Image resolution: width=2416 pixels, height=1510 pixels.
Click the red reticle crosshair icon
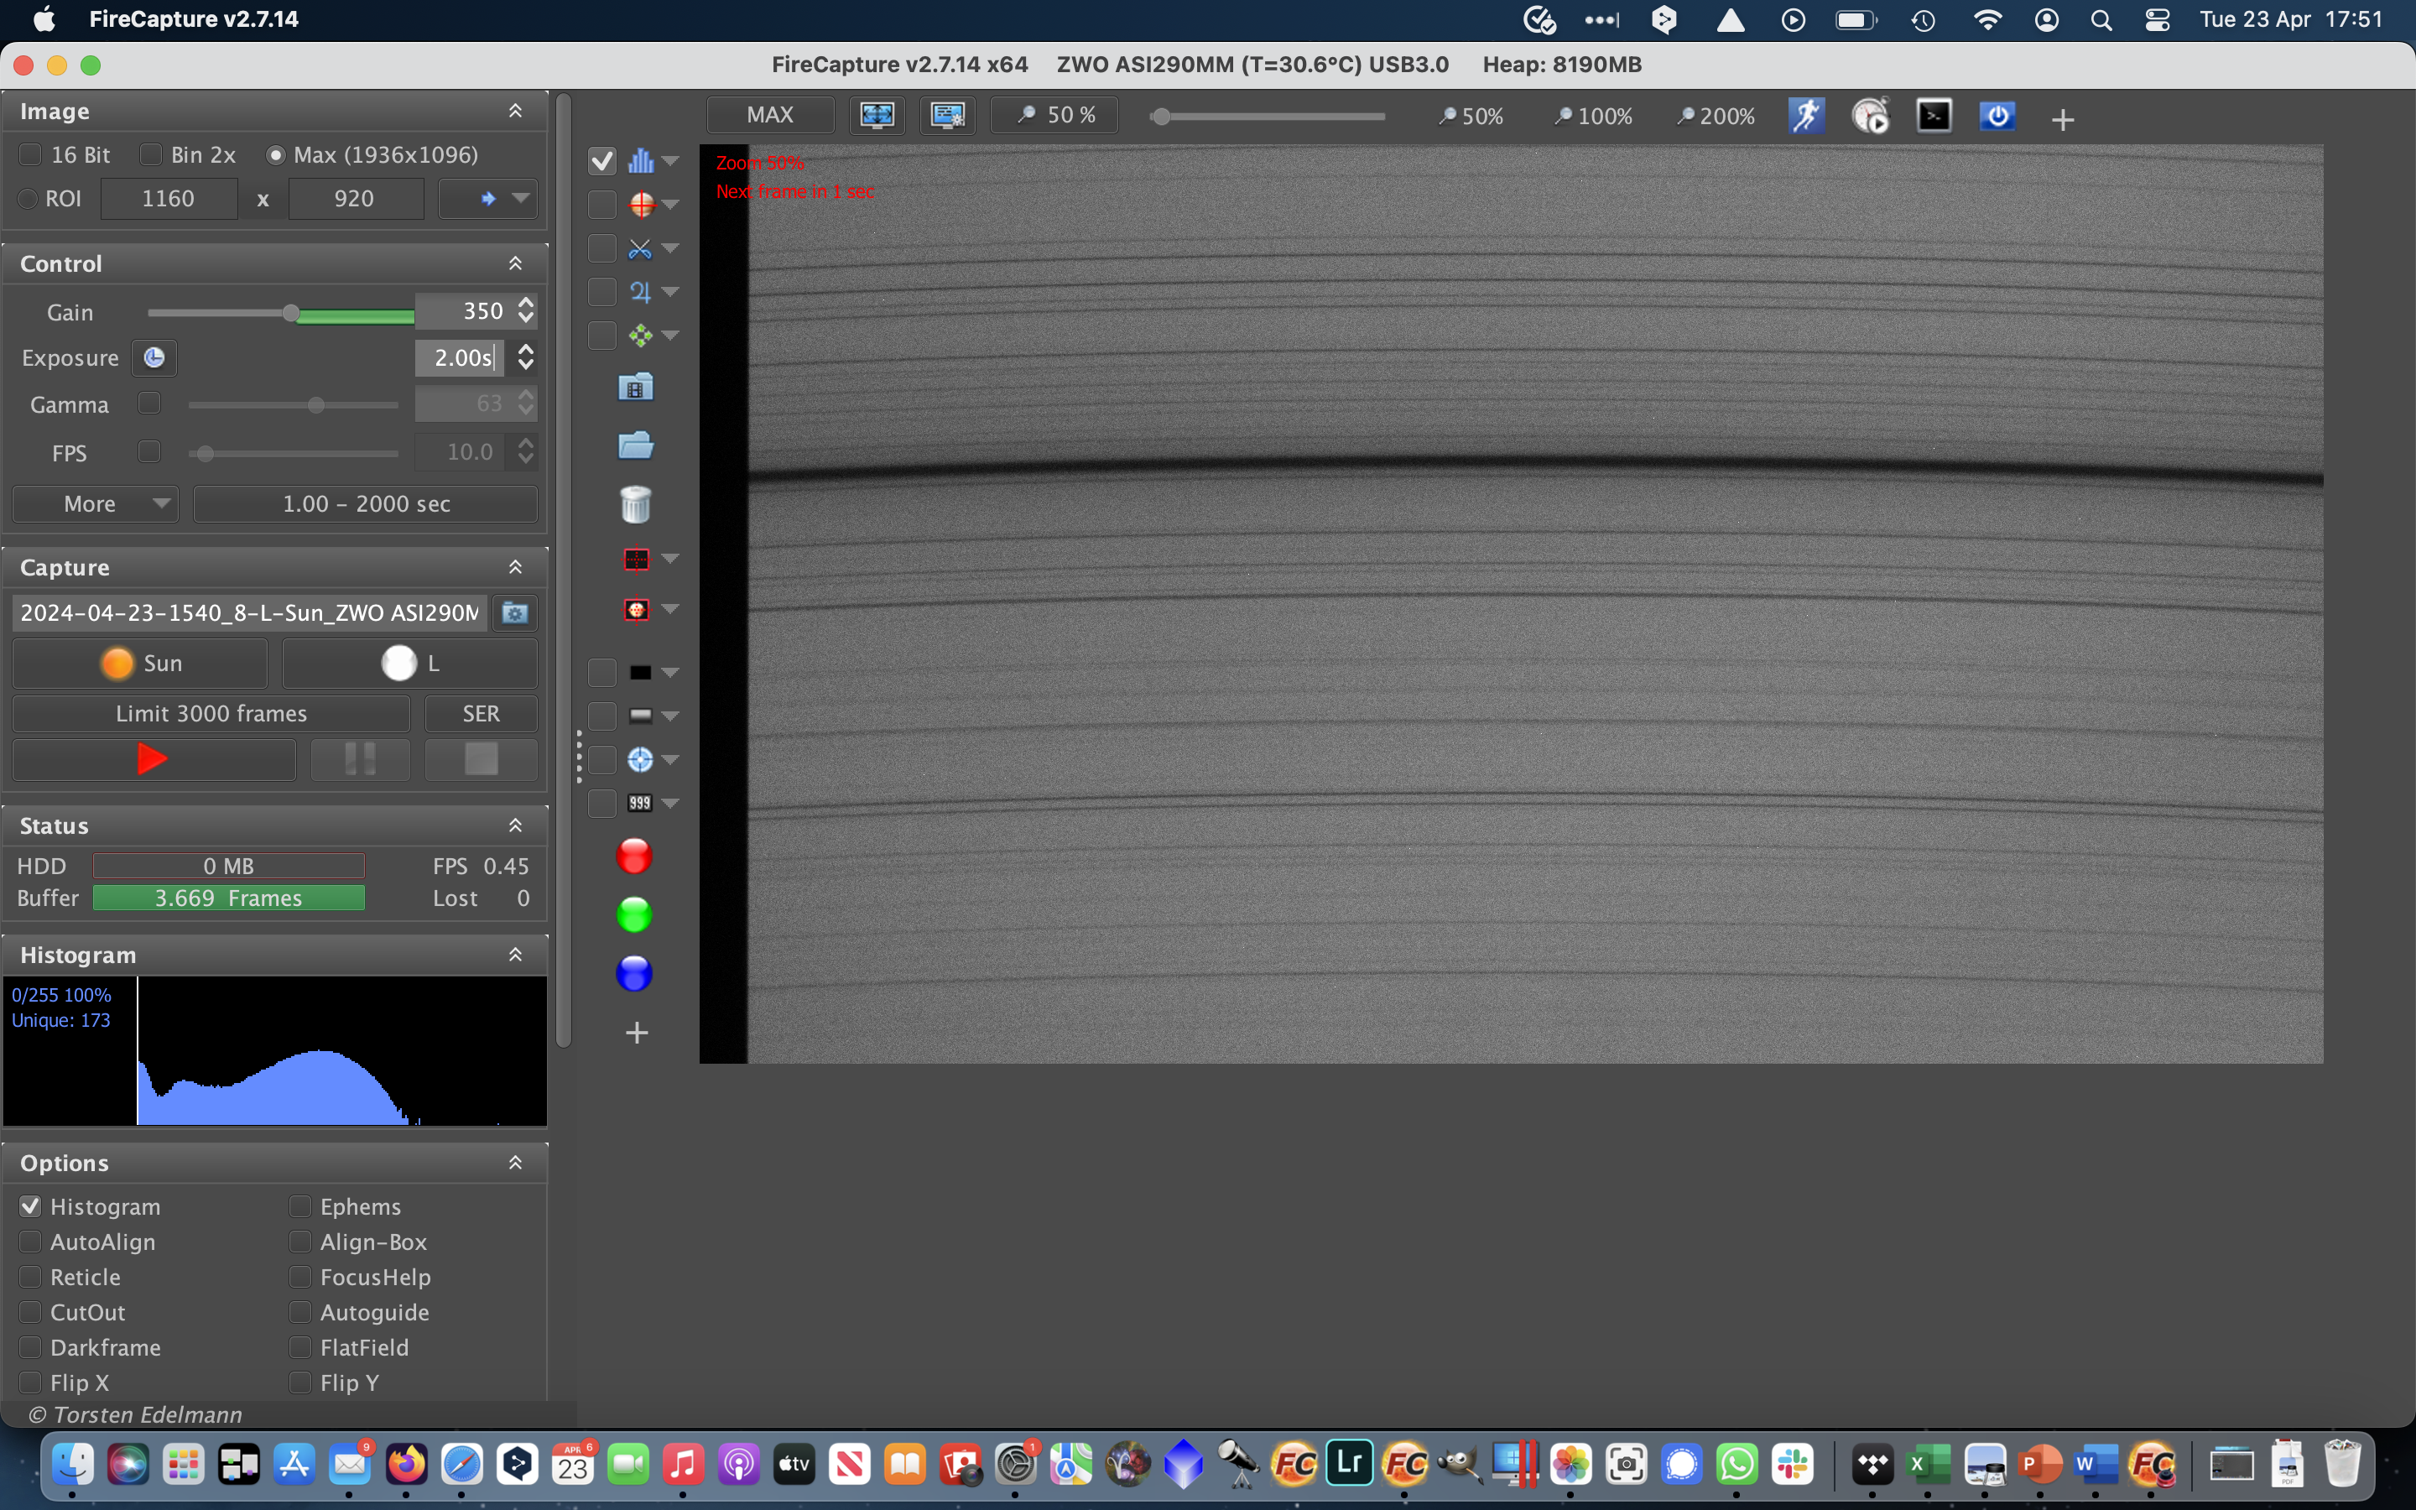pyautogui.click(x=641, y=205)
